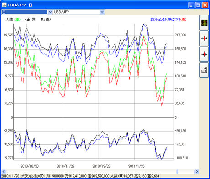The width and height of the screenshot is (210, 179).
Task: Click the green 差 legend label
Action: [17, 20]
